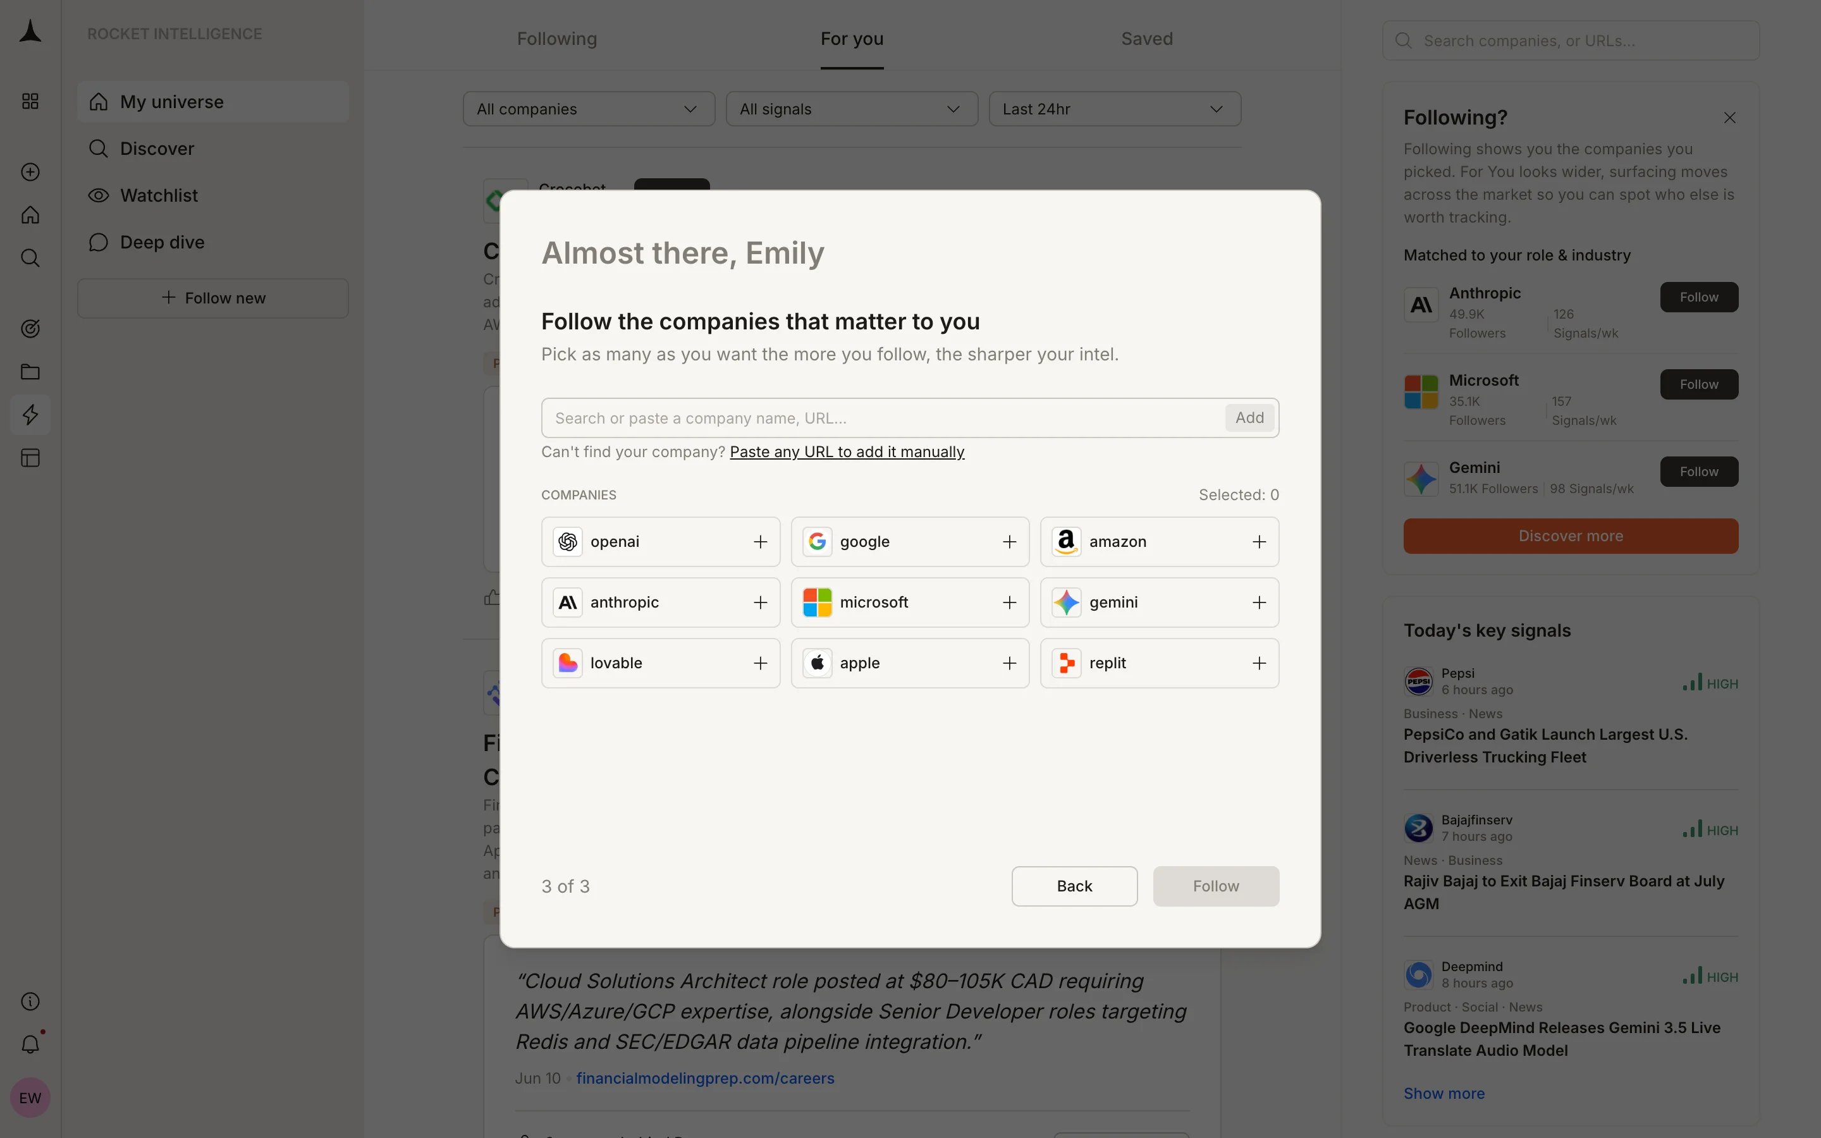Open My universe in the sidebar
The height and width of the screenshot is (1138, 1821).
point(213,102)
